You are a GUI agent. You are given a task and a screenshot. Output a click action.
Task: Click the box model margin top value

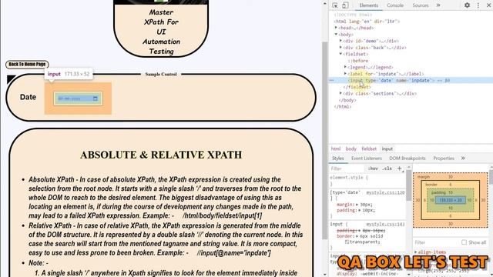coord(450,177)
